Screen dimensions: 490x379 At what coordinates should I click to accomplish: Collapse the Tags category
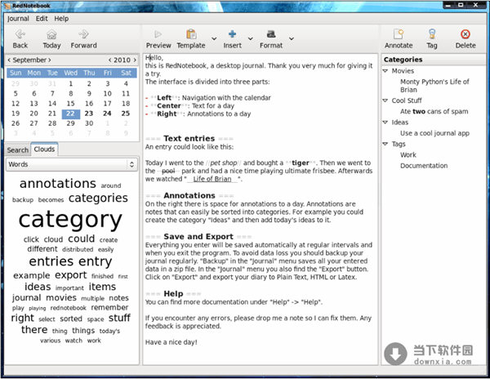(385, 144)
